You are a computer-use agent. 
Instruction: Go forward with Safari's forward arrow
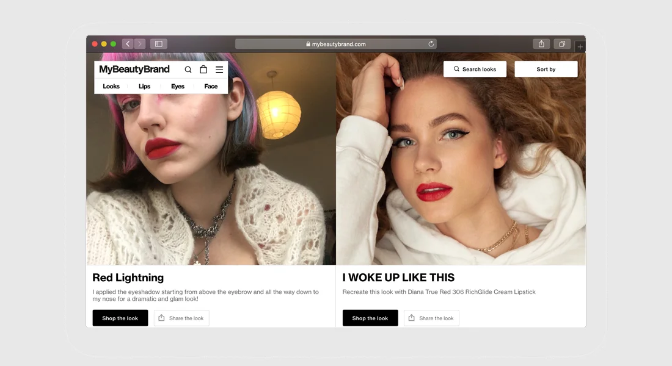[x=140, y=44]
